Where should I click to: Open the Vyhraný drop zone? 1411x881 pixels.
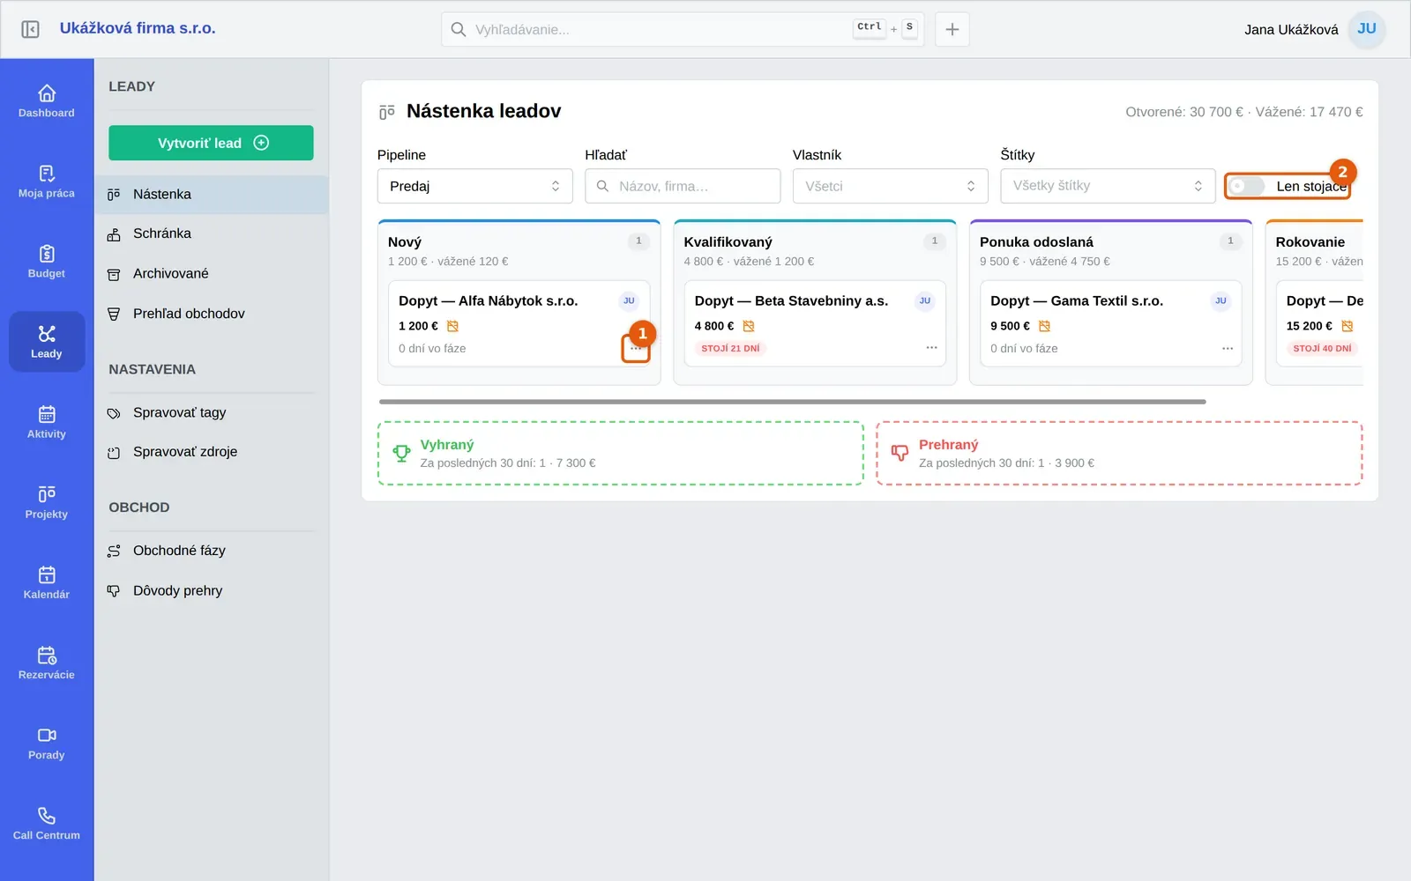tap(621, 453)
